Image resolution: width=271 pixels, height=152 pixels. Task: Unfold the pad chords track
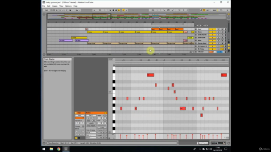196,35
